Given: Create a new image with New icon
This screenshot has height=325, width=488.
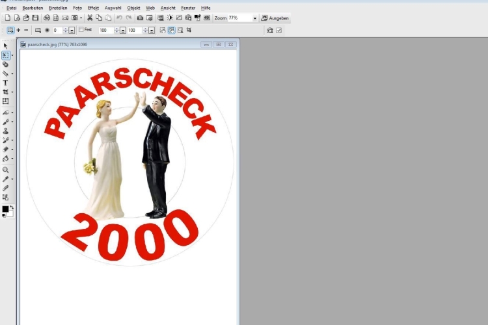Looking at the screenshot, I should point(7,18).
